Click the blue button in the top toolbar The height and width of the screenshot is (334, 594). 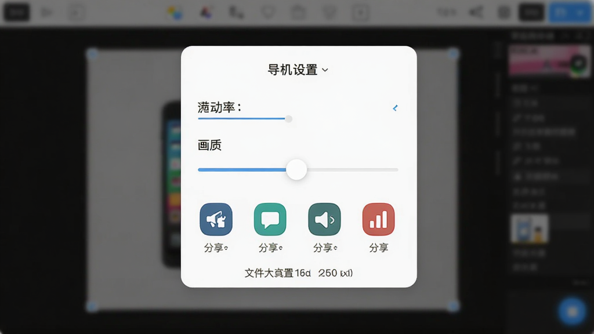(570, 13)
